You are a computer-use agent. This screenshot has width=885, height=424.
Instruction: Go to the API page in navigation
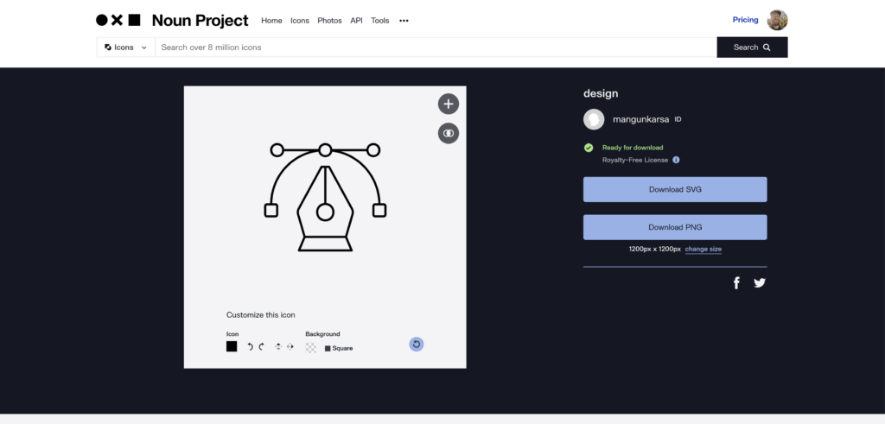tap(356, 21)
